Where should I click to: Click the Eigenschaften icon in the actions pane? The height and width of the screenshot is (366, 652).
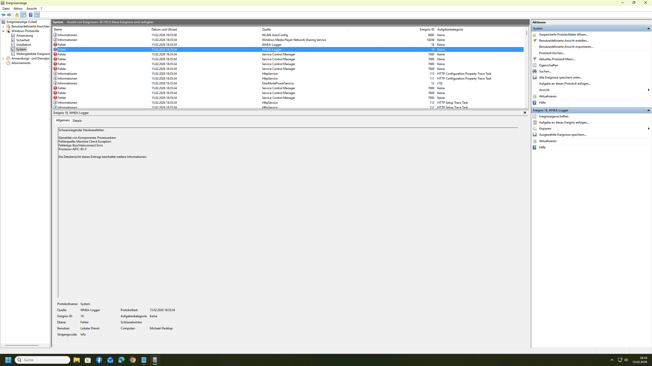[x=535, y=65]
